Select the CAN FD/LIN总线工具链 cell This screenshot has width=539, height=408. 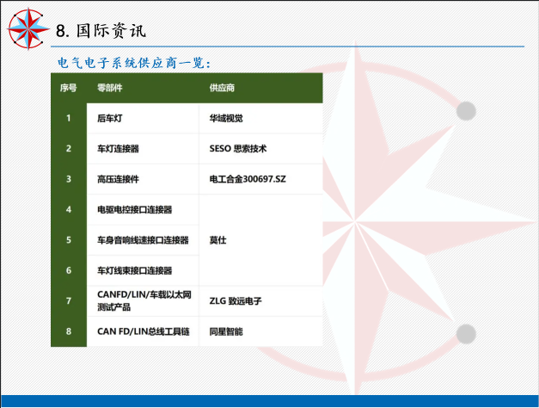(x=143, y=331)
